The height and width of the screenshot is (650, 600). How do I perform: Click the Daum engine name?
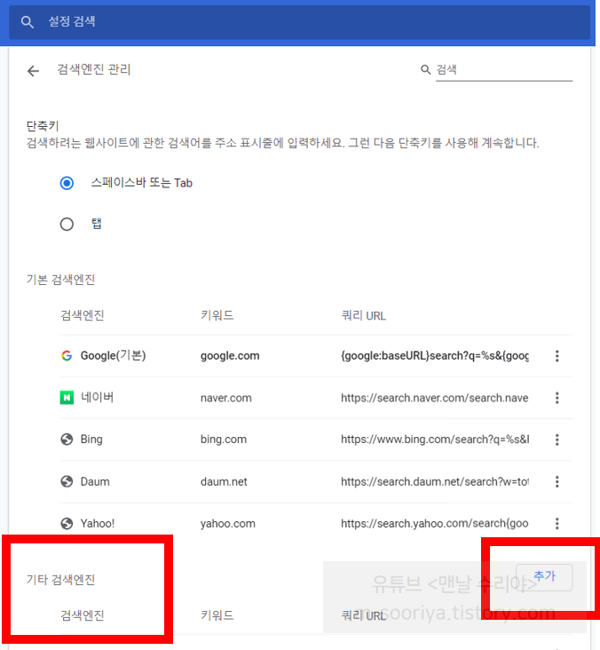point(95,481)
